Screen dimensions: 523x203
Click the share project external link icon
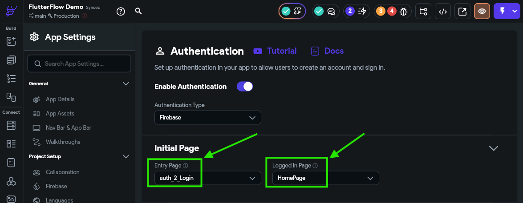(x=462, y=12)
